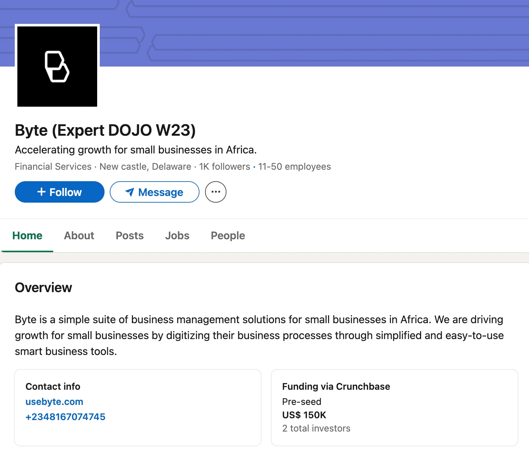Viewport: 529px width, 460px height.
Task: Open the About tab
Action: (79, 236)
